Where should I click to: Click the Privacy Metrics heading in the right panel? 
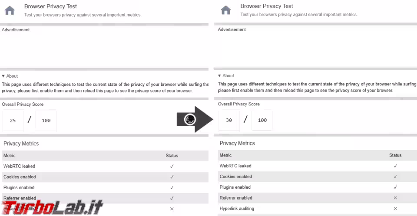click(x=237, y=144)
